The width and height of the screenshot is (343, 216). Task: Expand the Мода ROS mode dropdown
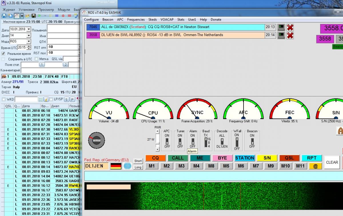(29, 41)
